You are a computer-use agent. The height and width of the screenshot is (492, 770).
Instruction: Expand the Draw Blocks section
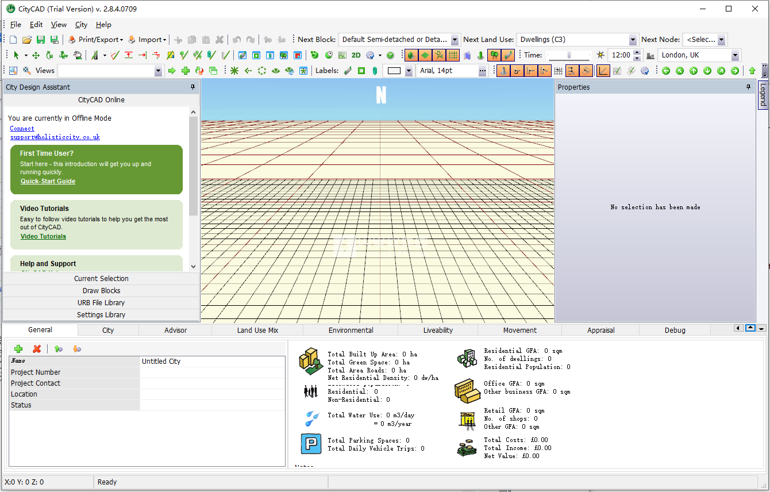pyautogui.click(x=102, y=291)
